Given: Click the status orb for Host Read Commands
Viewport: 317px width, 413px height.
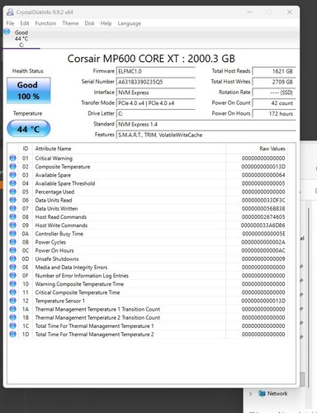Looking at the screenshot, I should pos(12,216).
